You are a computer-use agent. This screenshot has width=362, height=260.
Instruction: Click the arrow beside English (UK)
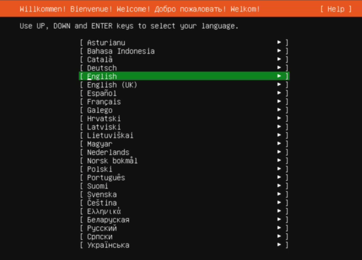coord(279,84)
